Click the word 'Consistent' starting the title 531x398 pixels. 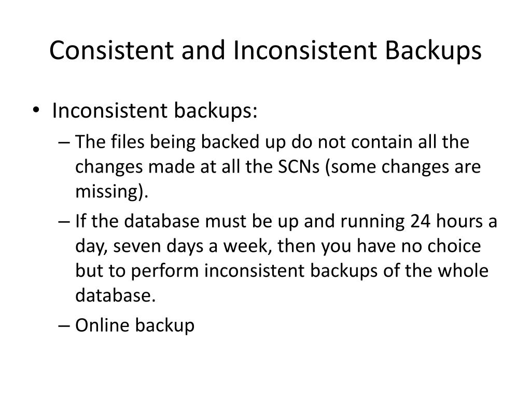(x=111, y=50)
